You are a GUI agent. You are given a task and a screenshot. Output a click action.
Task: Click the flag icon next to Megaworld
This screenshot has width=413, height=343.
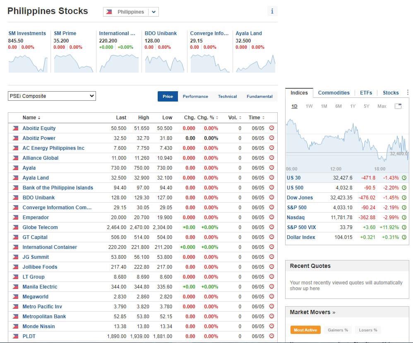coord(16,296)
